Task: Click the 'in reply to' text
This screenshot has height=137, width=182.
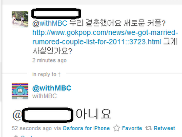Action: (x=44, y=74)
